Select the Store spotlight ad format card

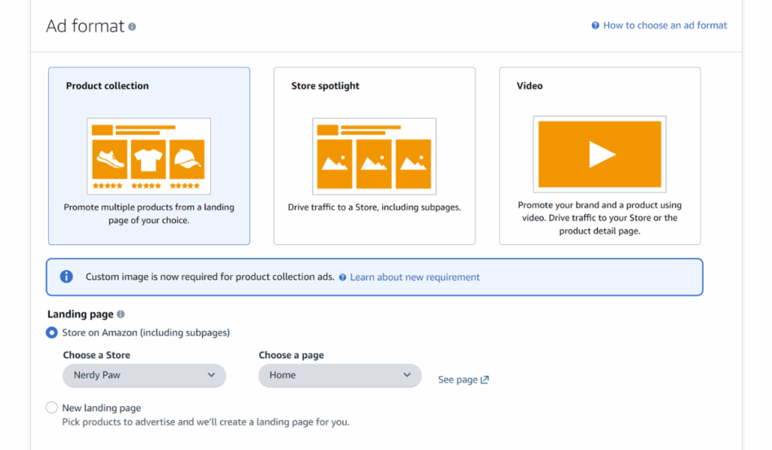pos(374,155)
